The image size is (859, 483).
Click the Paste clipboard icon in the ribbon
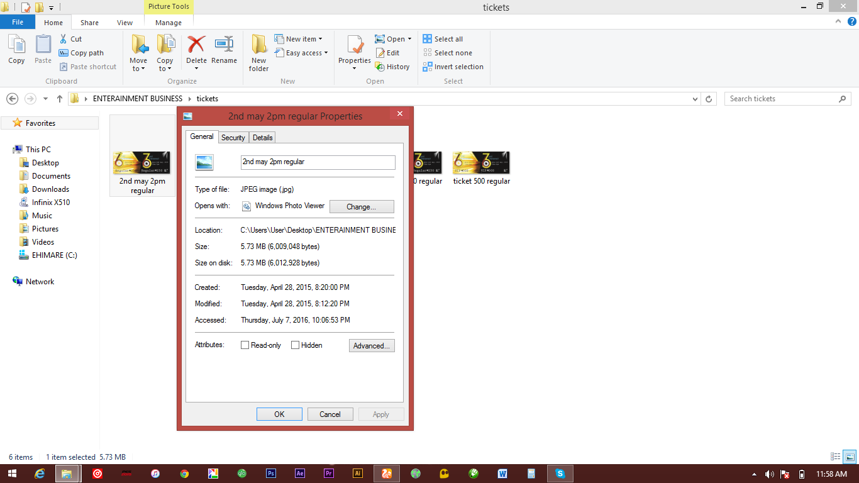[x=43, y=45]
